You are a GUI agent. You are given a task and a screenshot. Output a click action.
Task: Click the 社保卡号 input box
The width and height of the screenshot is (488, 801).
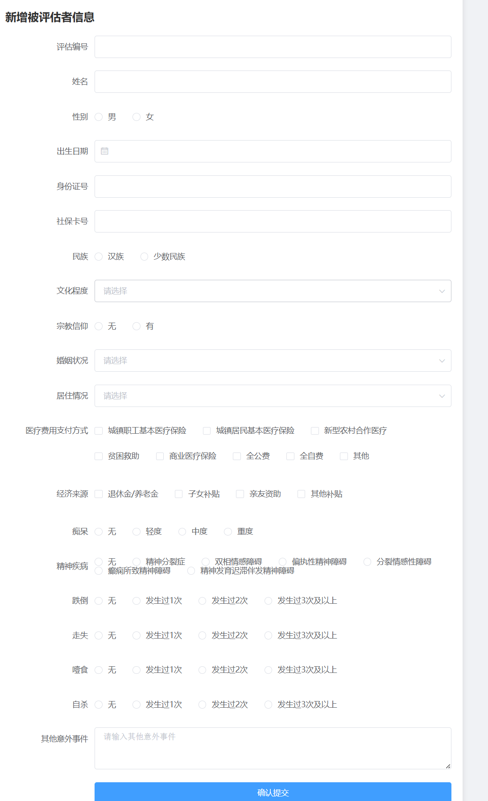(273, 221)
